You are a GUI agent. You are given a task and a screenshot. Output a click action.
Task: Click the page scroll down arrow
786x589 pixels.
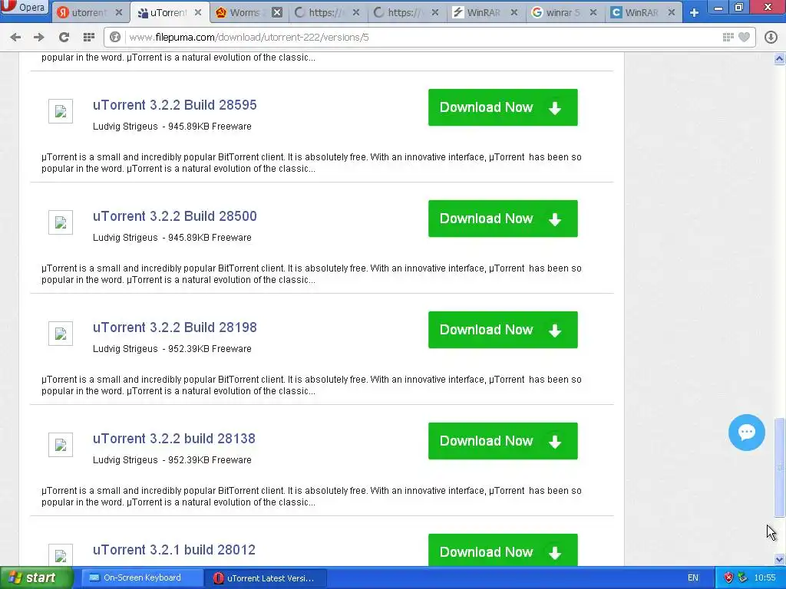[x=780, y=559]
